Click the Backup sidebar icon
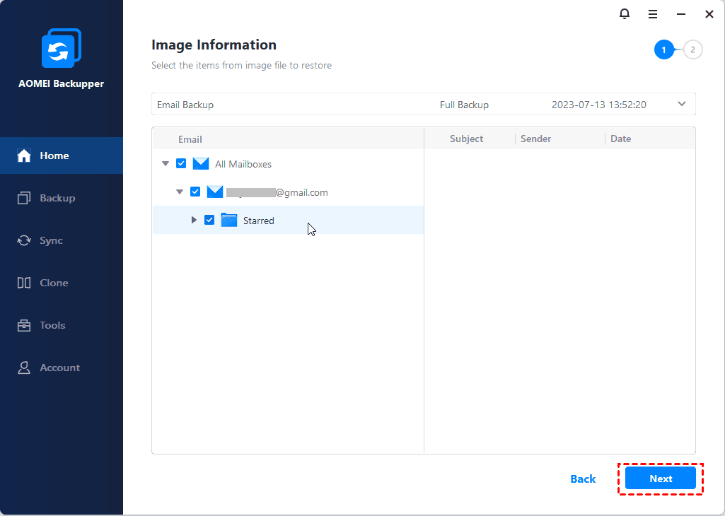Viewport: 725px width, 516px height. pos(23,198)
